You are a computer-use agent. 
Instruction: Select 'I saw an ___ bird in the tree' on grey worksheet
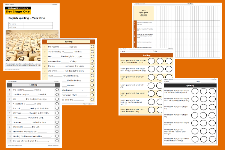[29, 122]
